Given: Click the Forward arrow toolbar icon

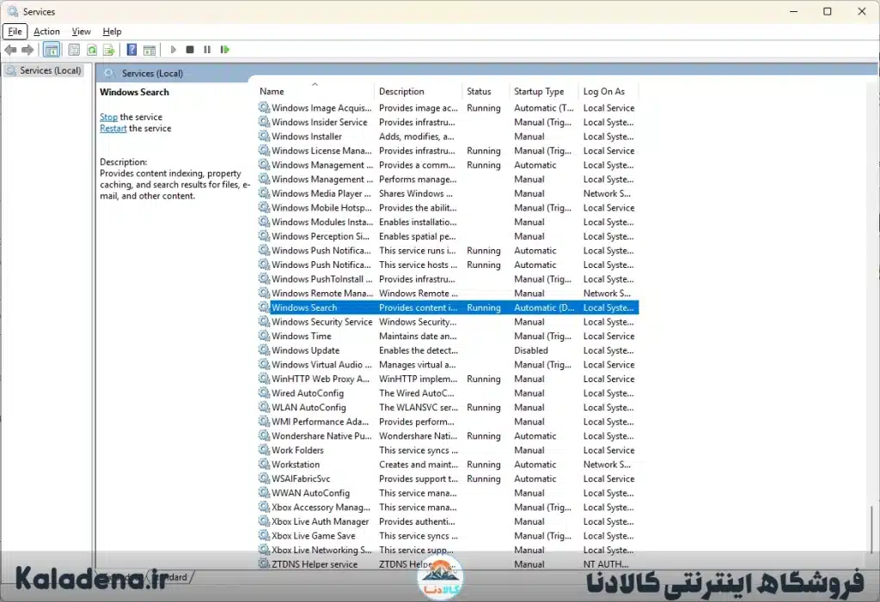Looking at the screenshot, I should (x=27, y=50).
